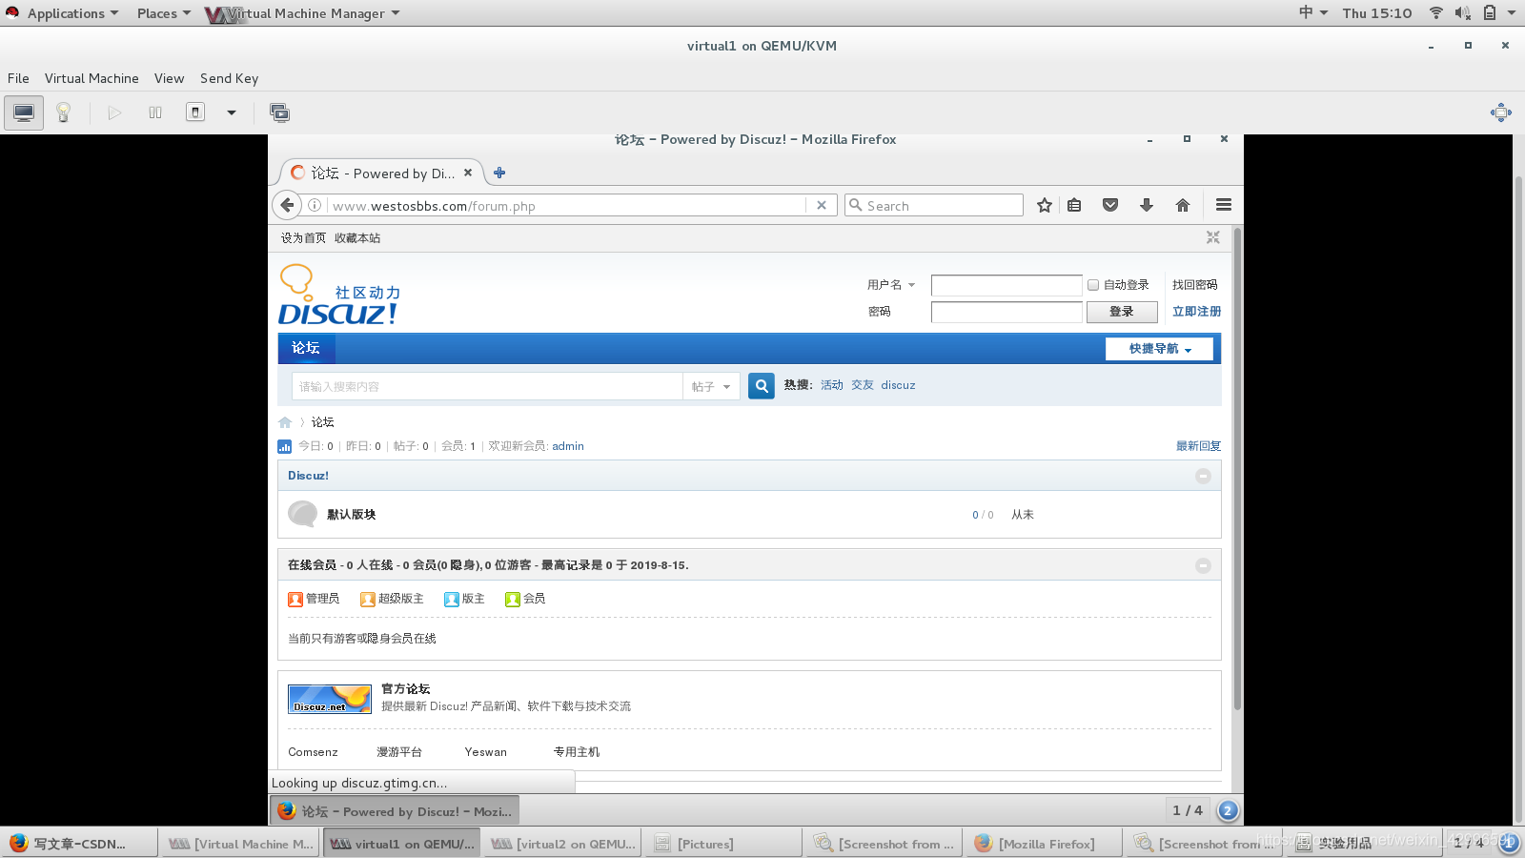This screenshot has height=858, width=1525.
Task: Click the Firefox URL address bar
Action: [x=567, y=205]
